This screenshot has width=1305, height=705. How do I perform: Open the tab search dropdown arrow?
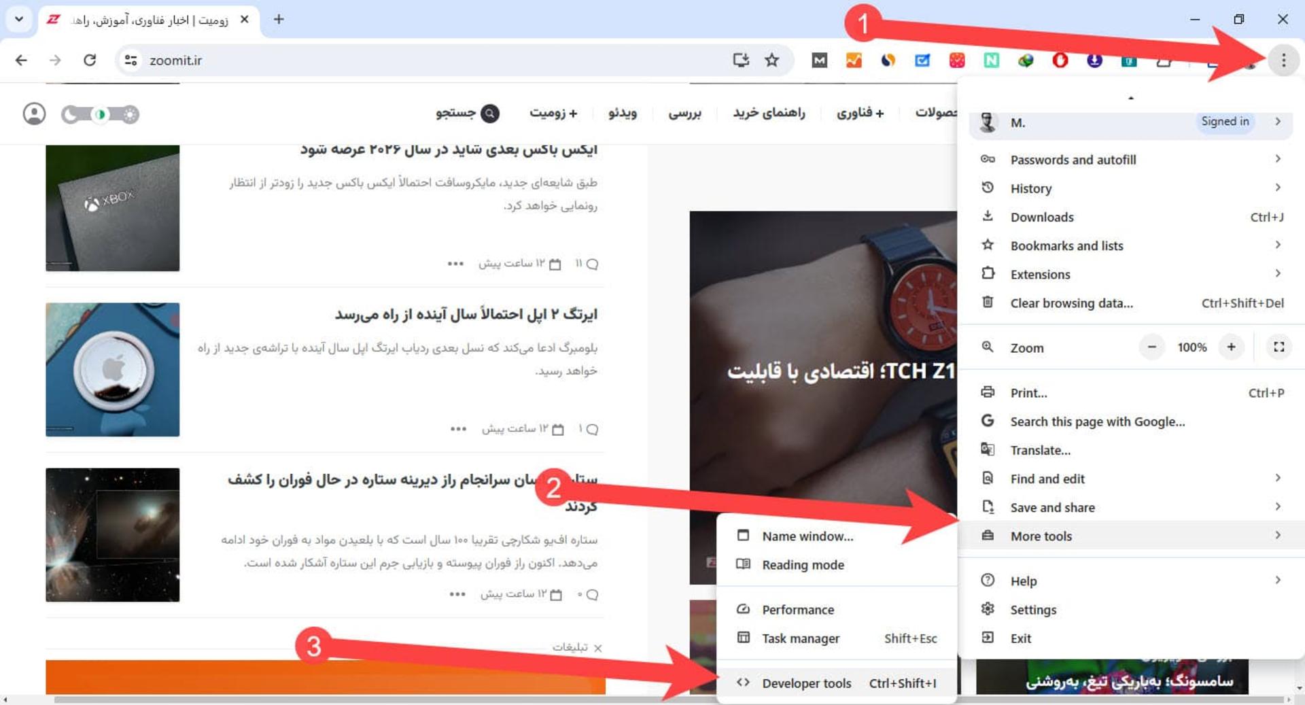(19, 19)
